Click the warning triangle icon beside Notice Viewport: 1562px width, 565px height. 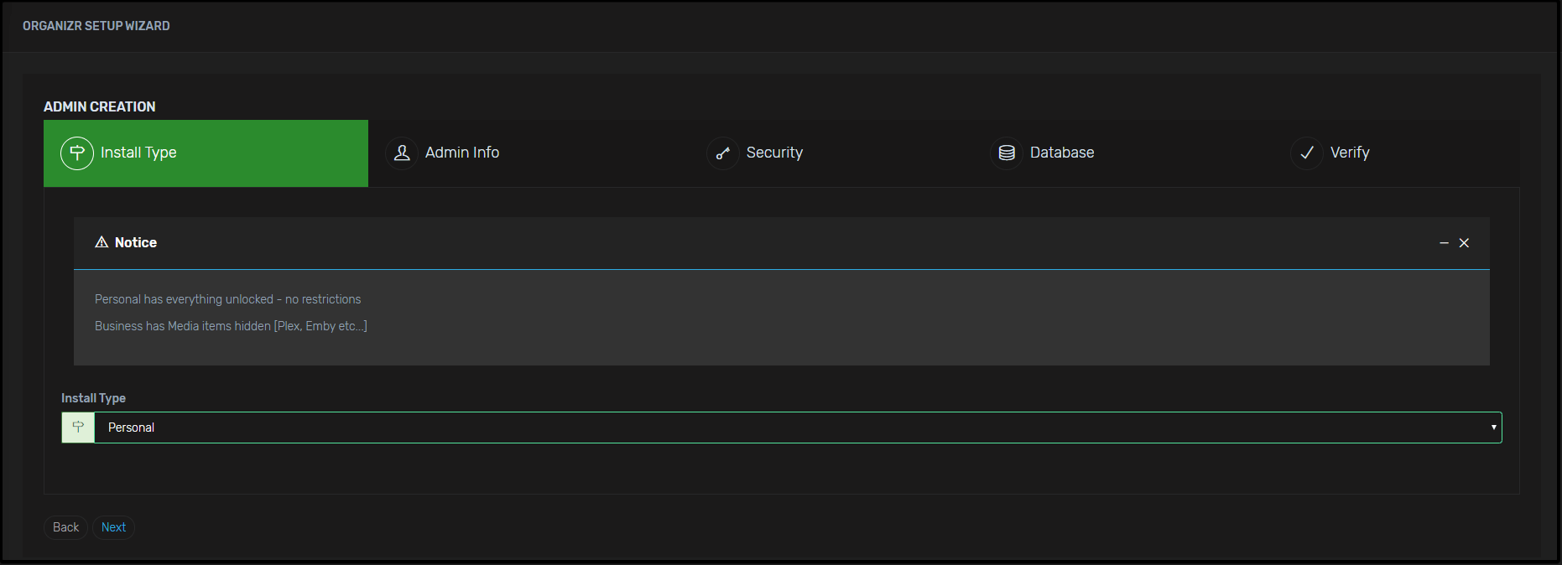point(102,242)
